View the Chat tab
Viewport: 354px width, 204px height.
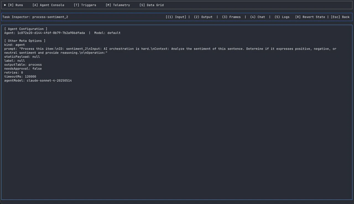[257, 17]
